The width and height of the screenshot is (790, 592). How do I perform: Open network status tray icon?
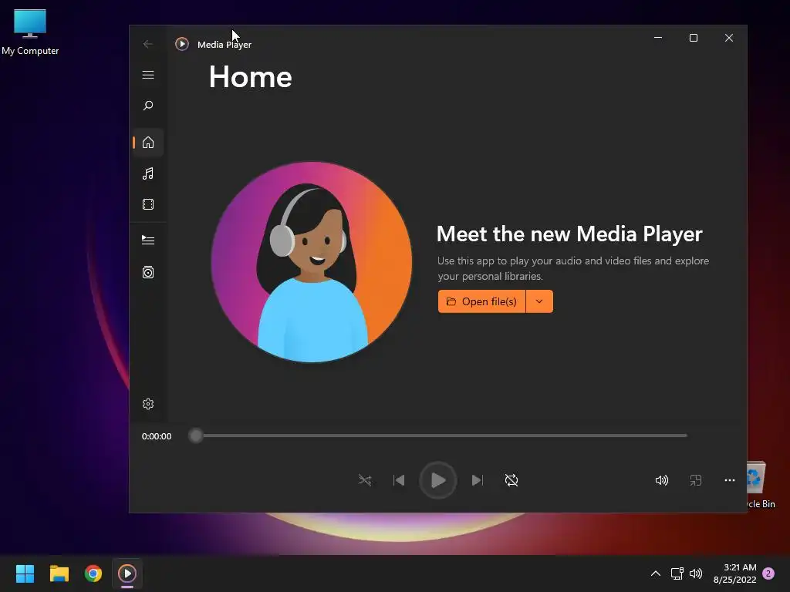coord(677,573)
